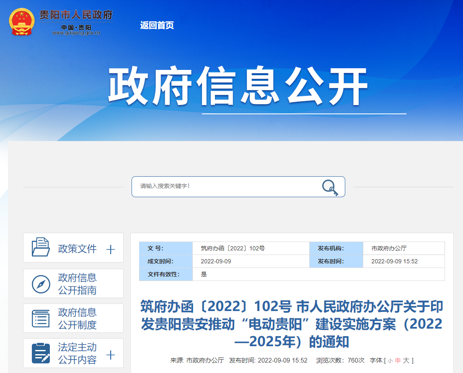The width and height of the screenshot is (463, 373).
Task: Click the 政府信息公开 banner heading
Action: [x=238, y=85]
